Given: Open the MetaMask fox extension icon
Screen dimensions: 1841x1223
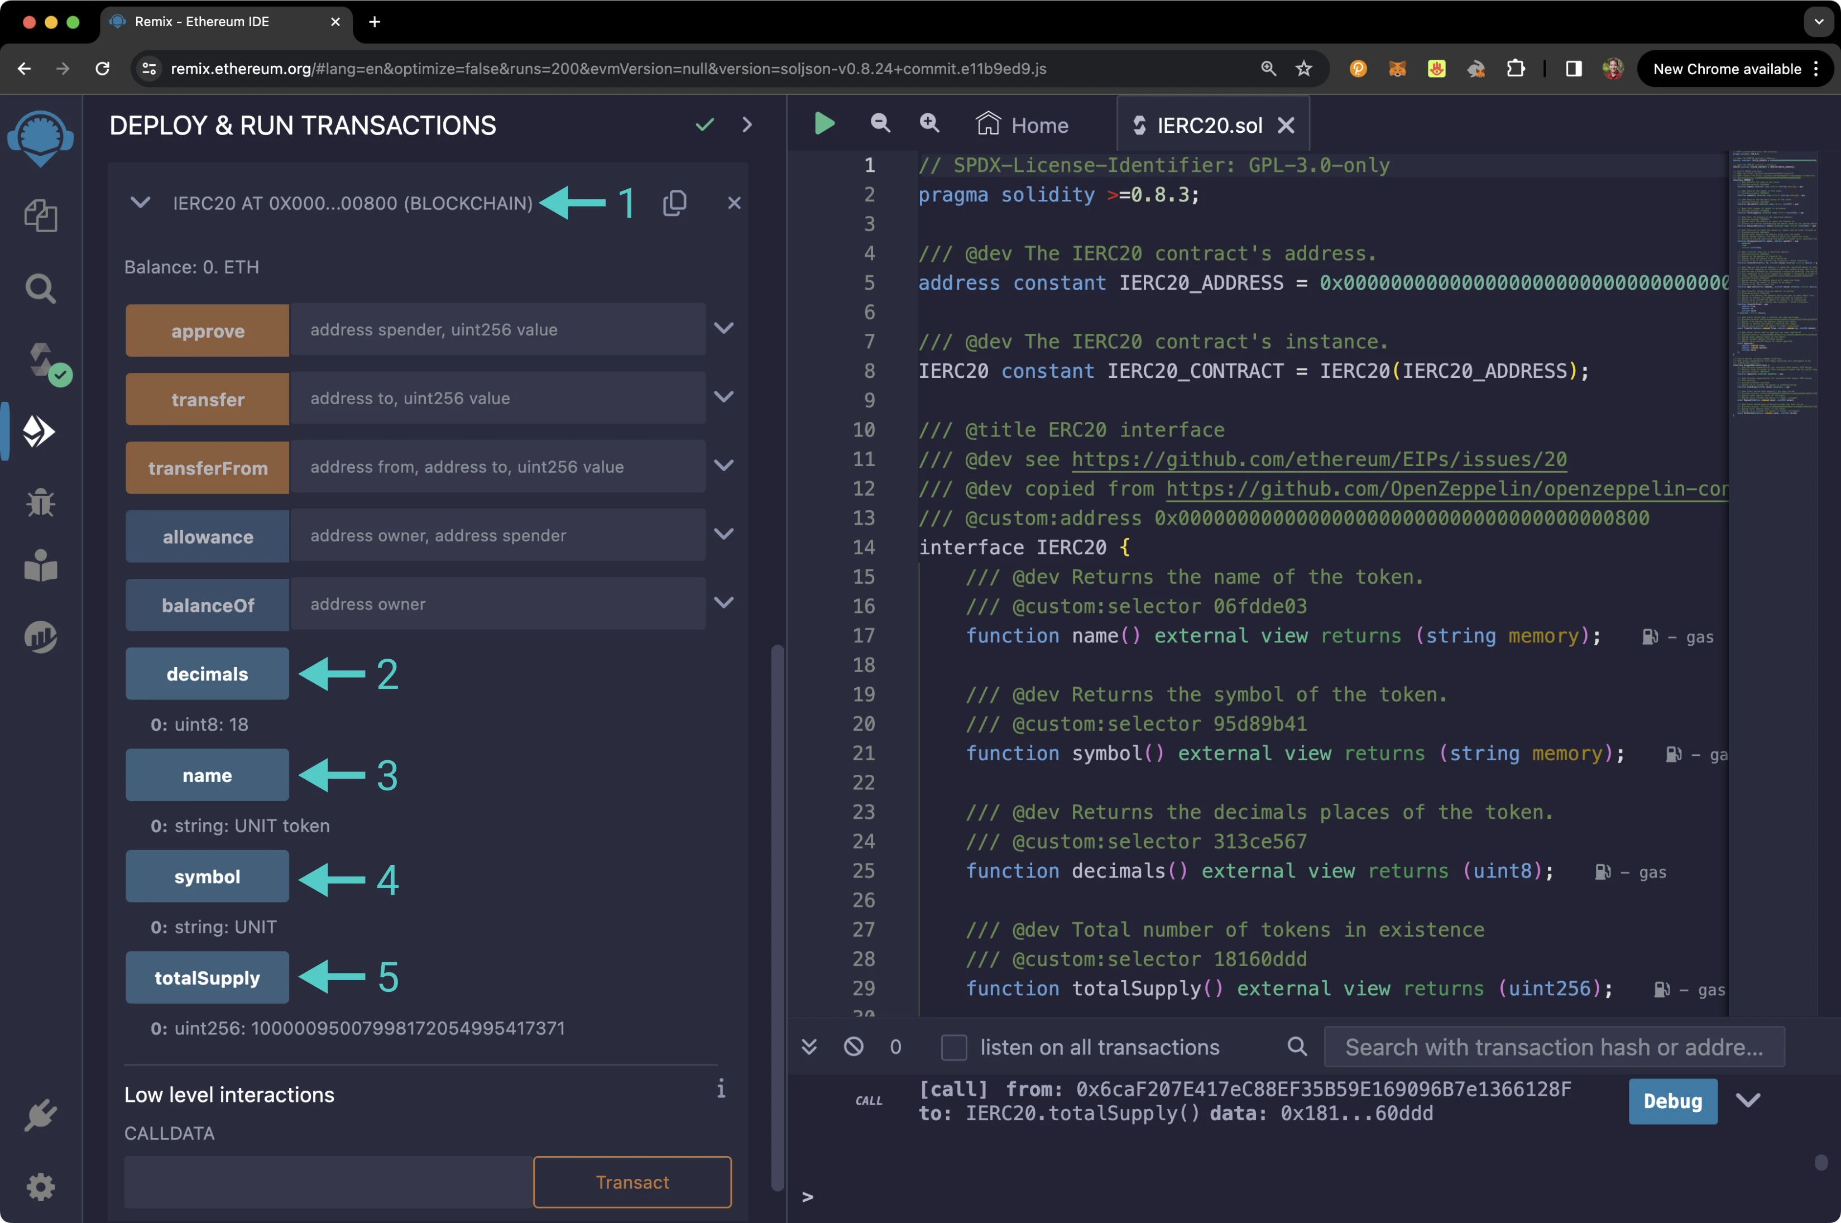Looking at the screenshot, I should [1397, 69].
